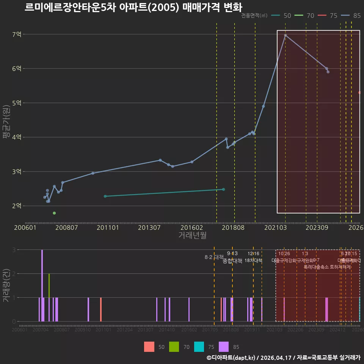Click the lone green 70㎡ dot below 2억

point(54,213)
